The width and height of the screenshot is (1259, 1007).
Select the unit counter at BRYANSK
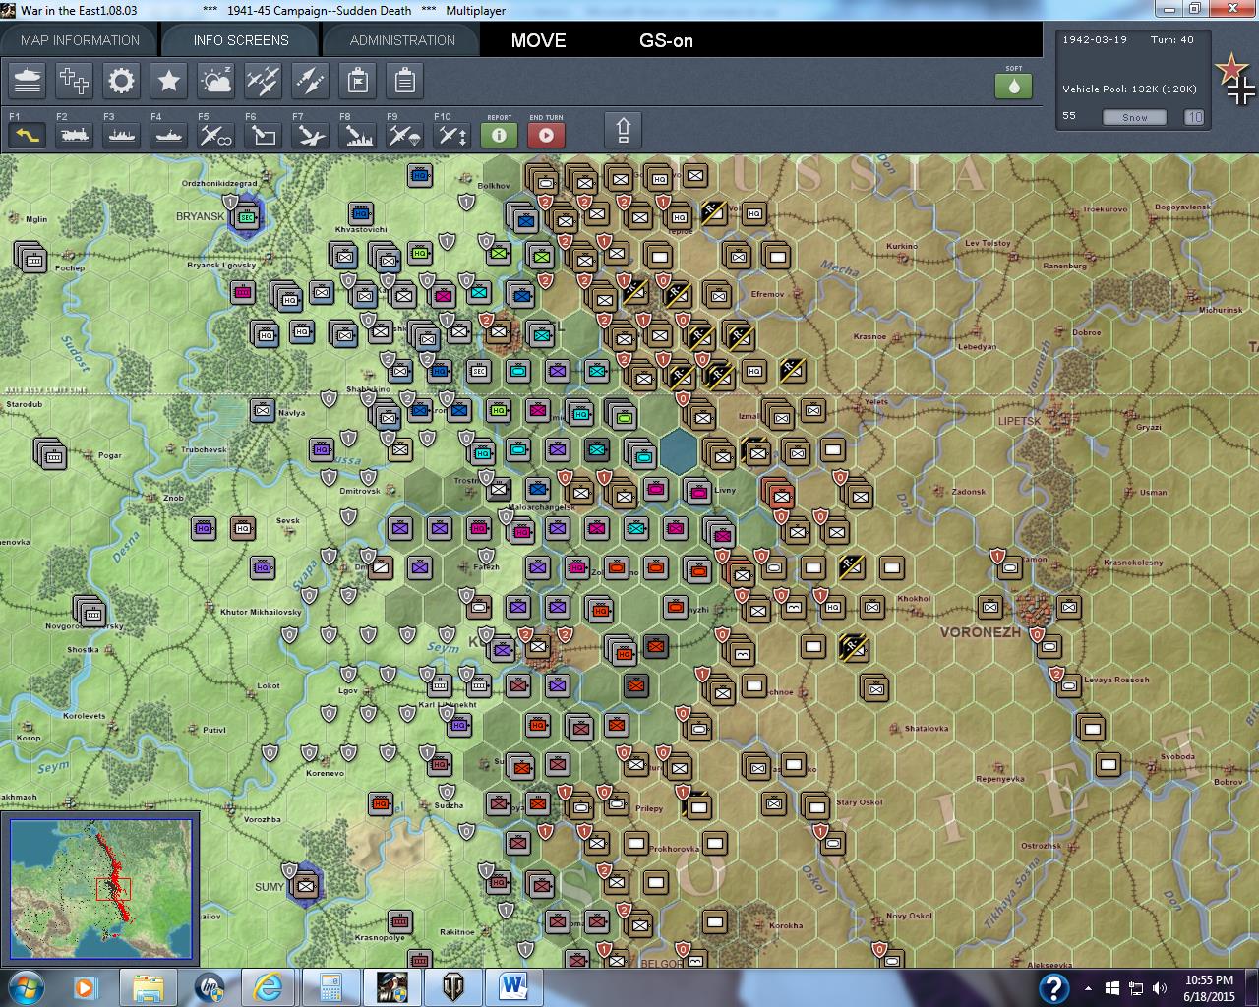[247, 216]
